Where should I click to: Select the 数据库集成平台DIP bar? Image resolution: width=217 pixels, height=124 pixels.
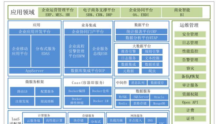click(88, 71)
